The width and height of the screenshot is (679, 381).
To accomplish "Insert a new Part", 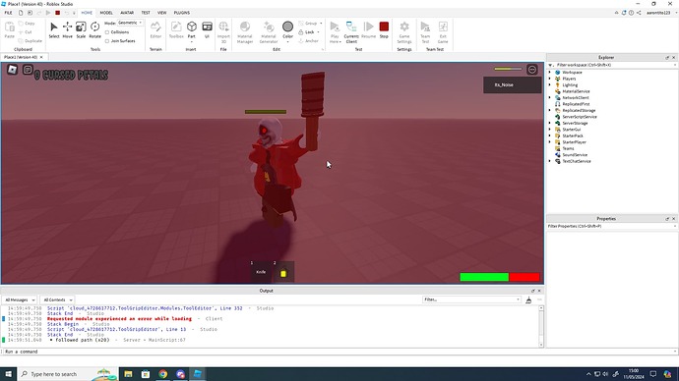I will coord(192,29).
